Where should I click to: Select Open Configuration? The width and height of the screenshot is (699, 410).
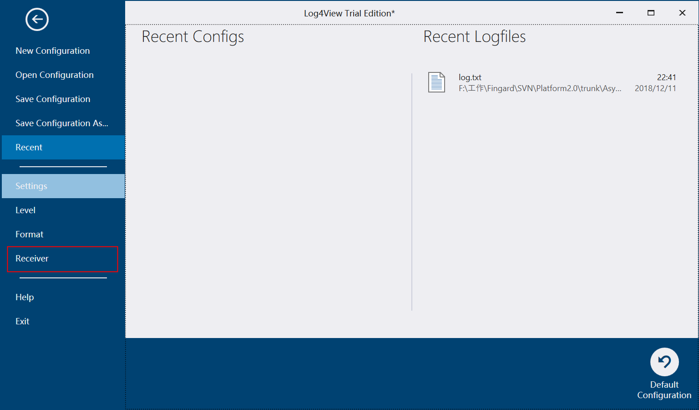tap(55, 75)
